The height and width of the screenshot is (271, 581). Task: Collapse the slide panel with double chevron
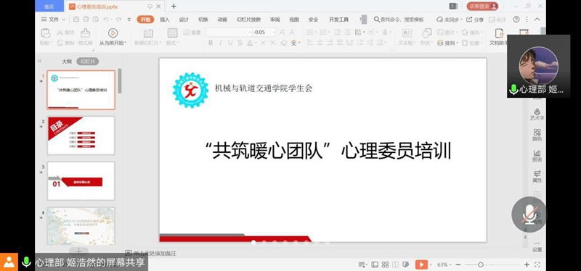point(40,61)
